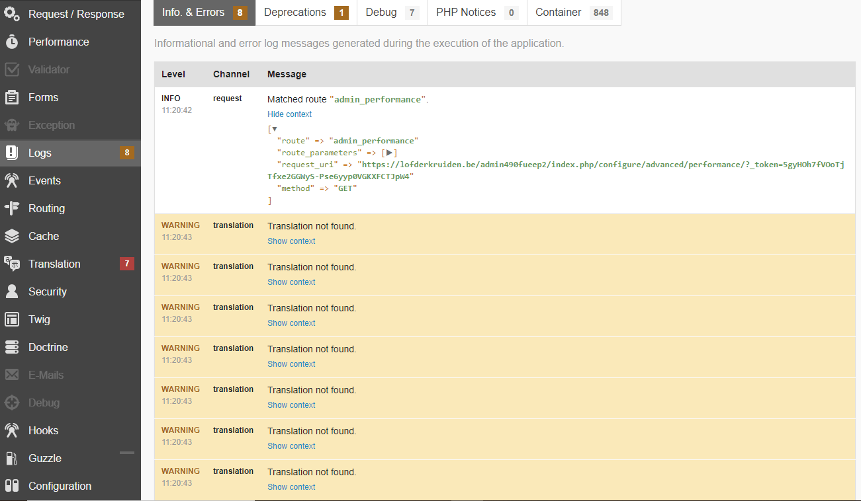The width and height of the screenshot is (861, 501).
Task: Show context of first translation warning
Action: (x=291, y=241)
